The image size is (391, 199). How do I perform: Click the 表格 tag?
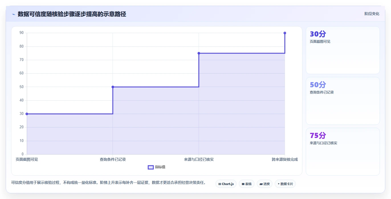247,184
